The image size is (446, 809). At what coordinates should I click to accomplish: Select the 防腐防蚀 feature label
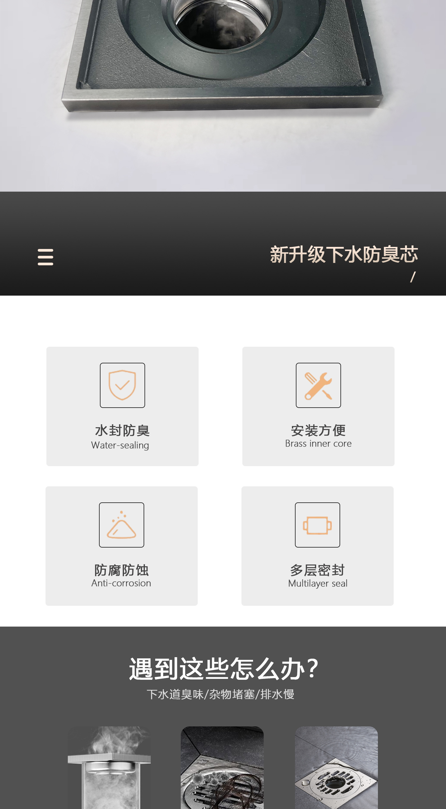click(121, 570)
